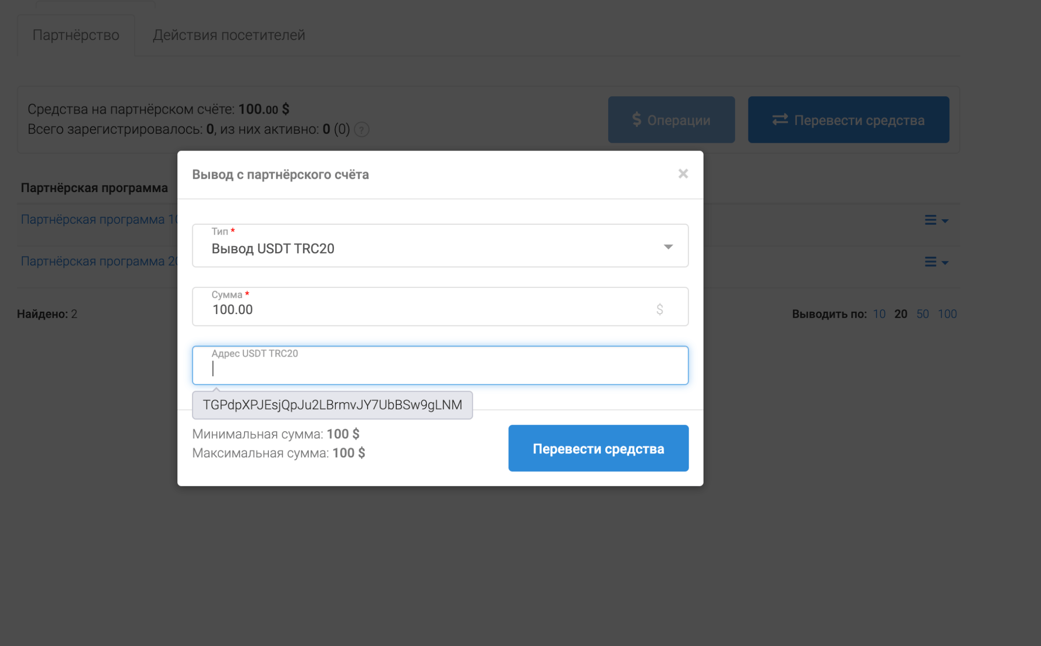
Task: Open the row menu icon for Партнёрская программа 1
Action: [936, 220]
